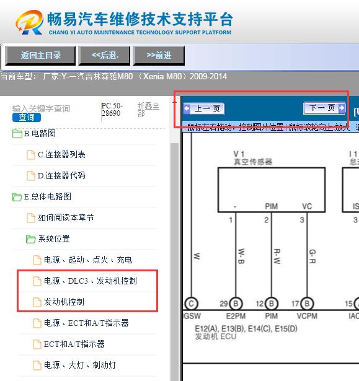Click the 查询 search button
This screenshot has height=381, width=359.
pos(27,117)
